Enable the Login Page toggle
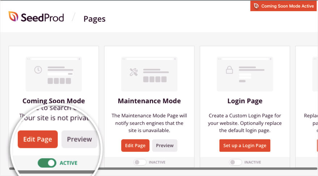The image size is (318, 176). 236,162
